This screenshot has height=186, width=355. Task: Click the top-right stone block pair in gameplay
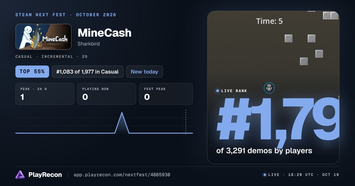(330, 16)
